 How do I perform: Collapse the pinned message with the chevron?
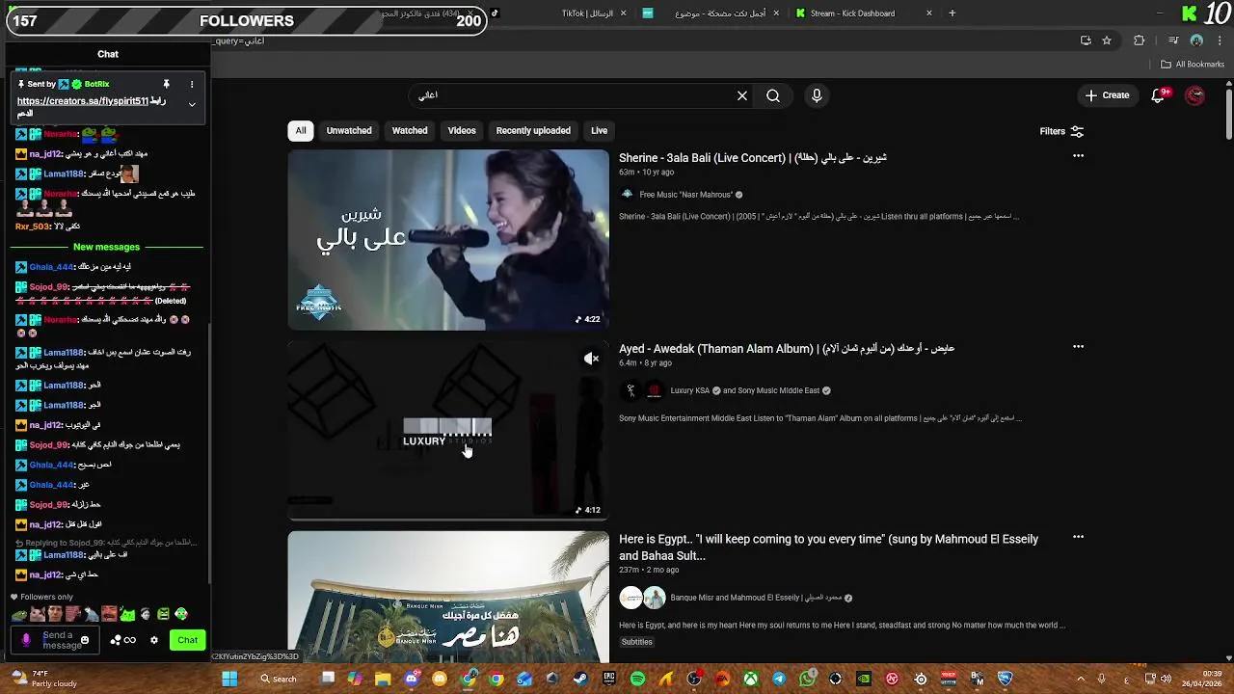192,104
